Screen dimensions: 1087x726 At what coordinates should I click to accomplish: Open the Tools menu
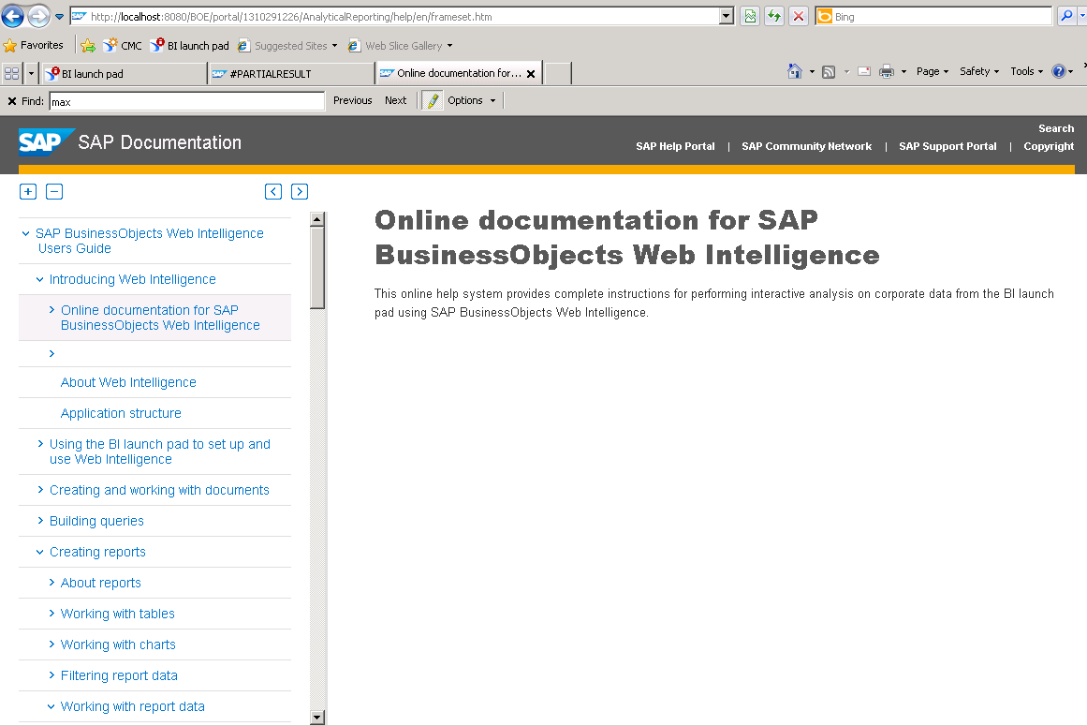pos(1026,71)
